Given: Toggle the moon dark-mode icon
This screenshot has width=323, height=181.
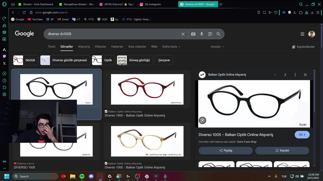Looking at the screenshot, I should [295, 12].
